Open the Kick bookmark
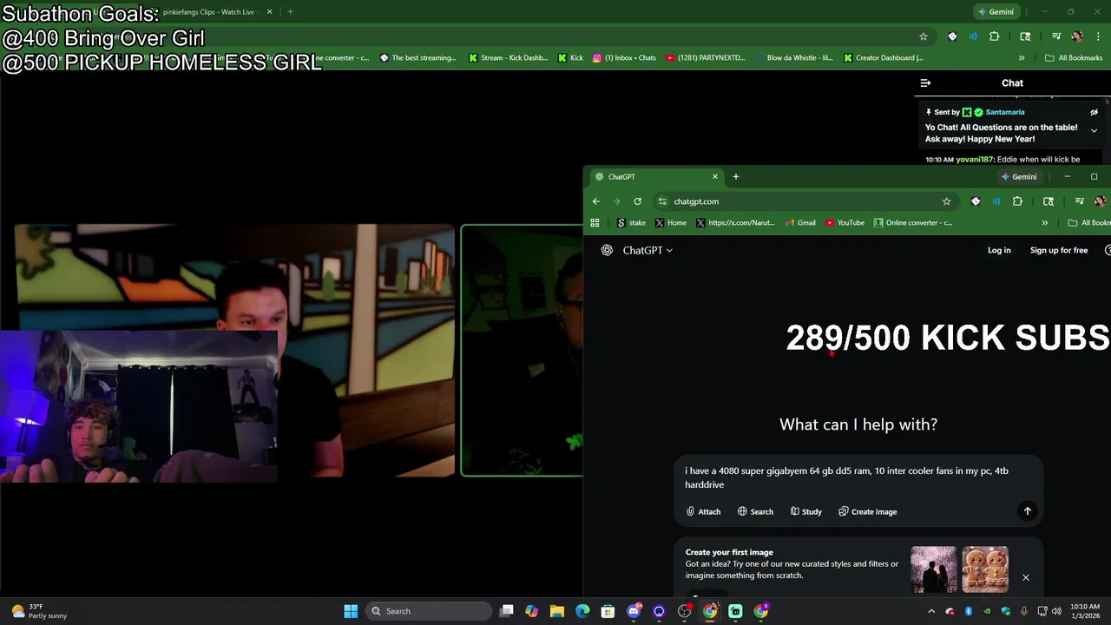The image size is (1111, 625). click(x=570, y=58)
